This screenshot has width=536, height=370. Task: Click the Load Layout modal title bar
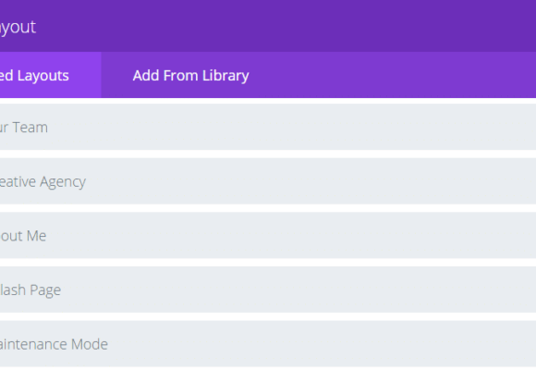point(268,26)
